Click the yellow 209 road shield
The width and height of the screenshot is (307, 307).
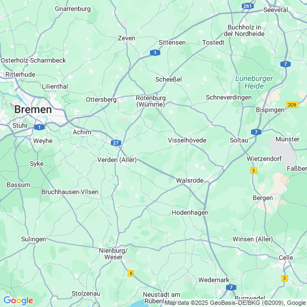pos(292,105)
